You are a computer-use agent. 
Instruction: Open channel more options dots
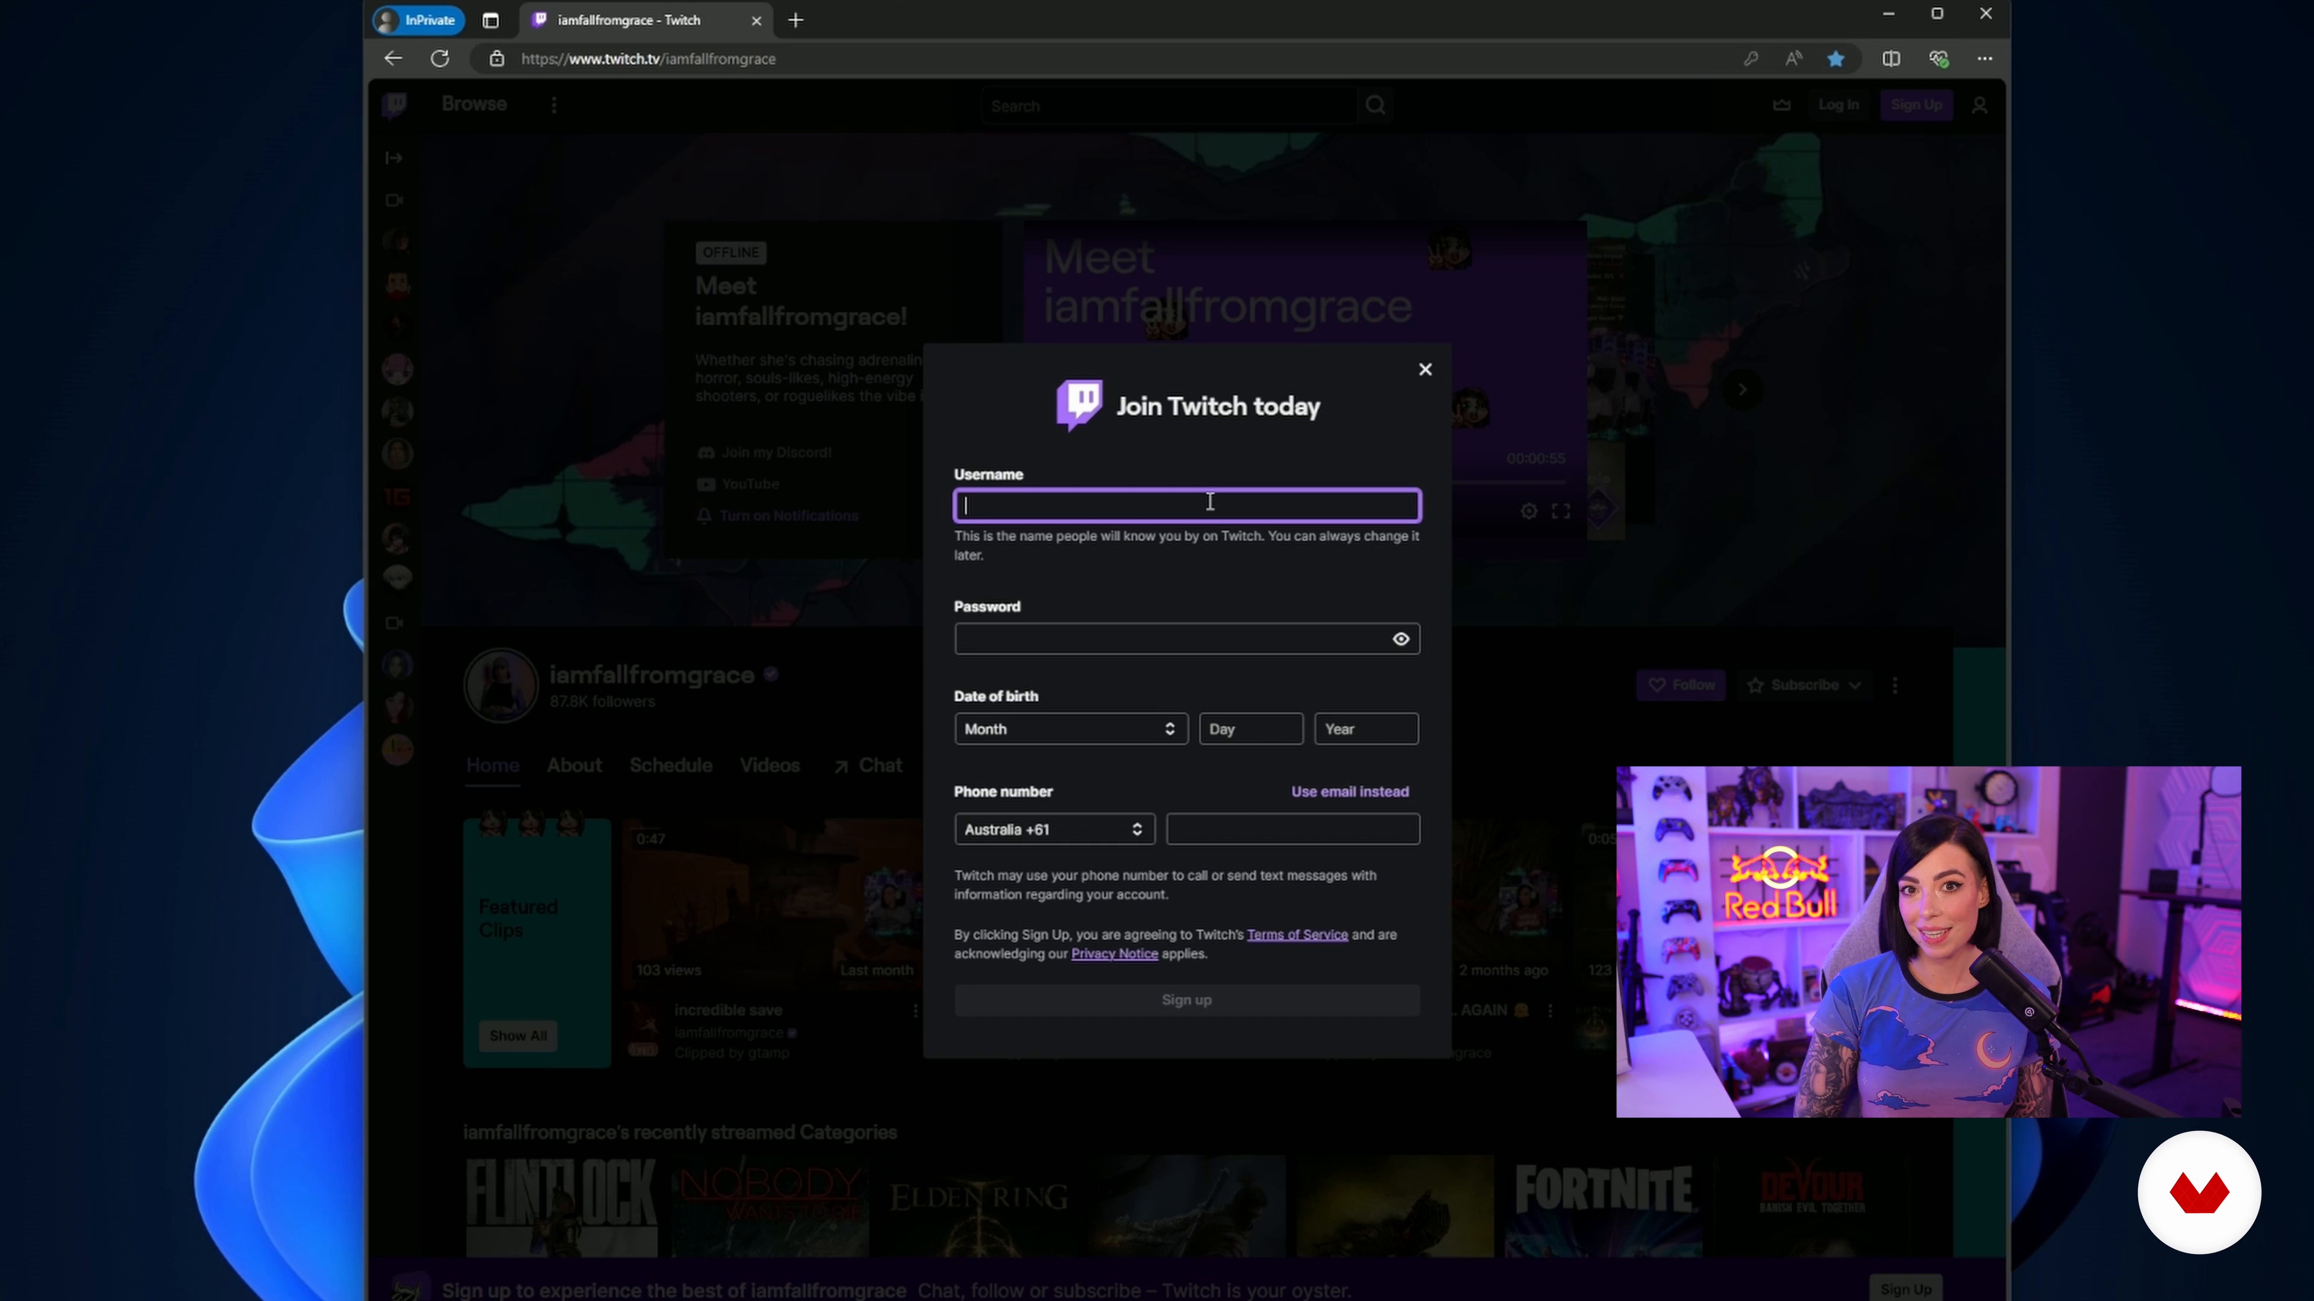1895,685
